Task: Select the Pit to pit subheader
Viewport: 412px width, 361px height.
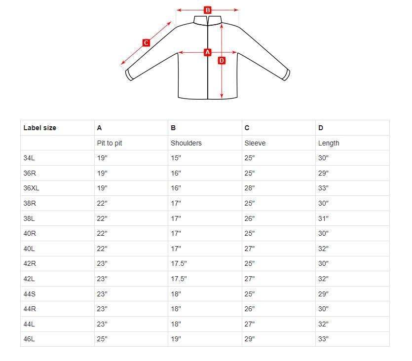Action: point(110,143)
